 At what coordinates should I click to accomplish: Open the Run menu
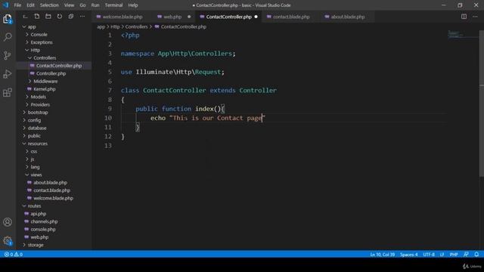click(95, 5)
